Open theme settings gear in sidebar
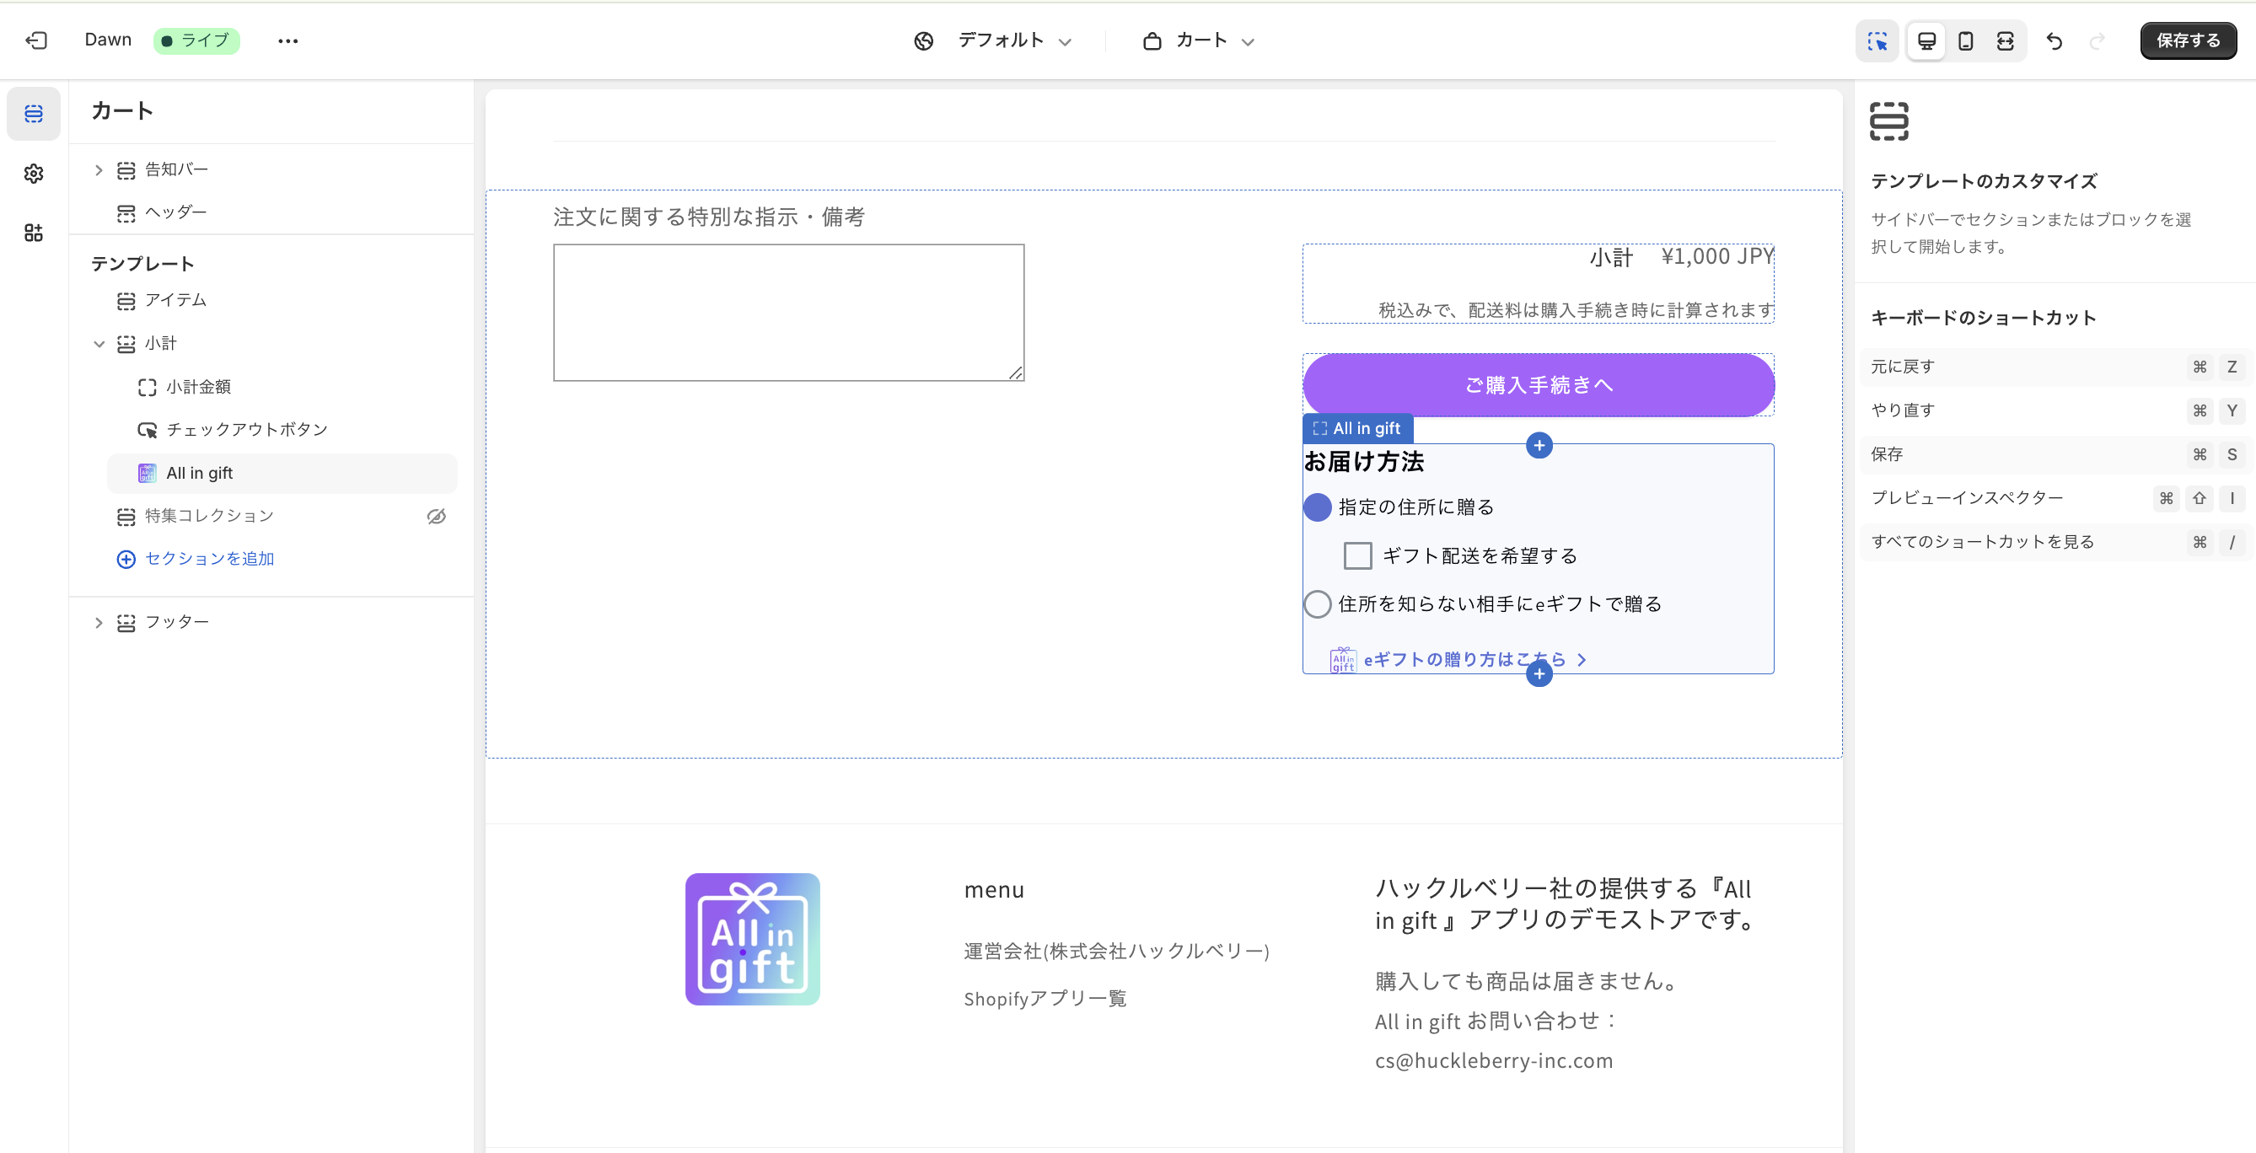This screenshot has width=2256, height=1153. [x=33, y=174]
